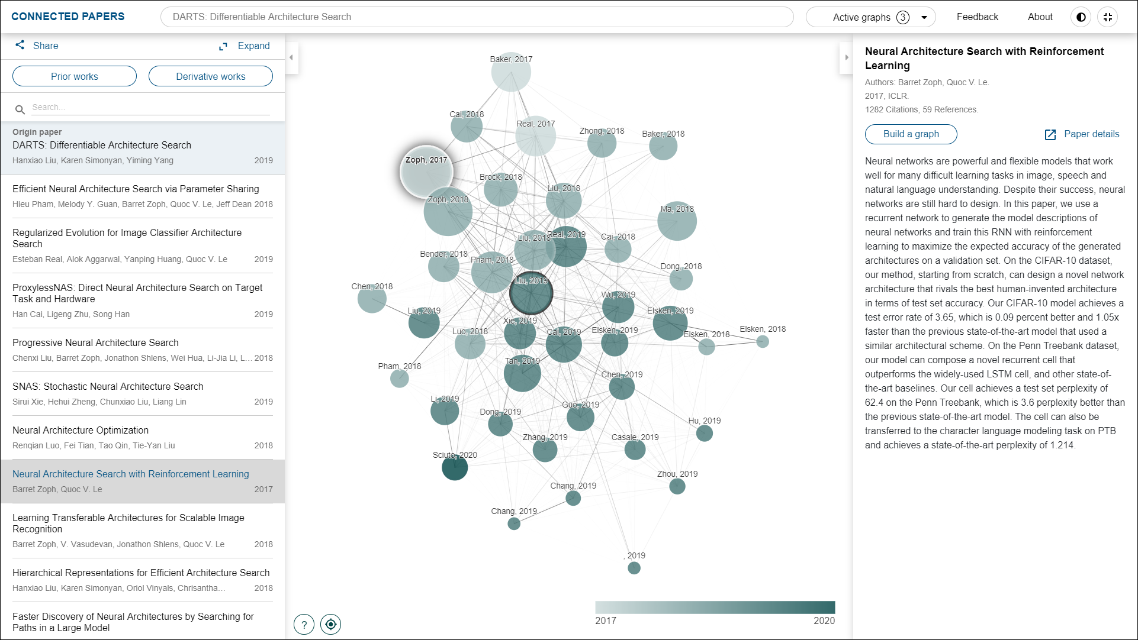Click the search magnifier icon
The width and height of the screenshot is (1138, 640).
(x=20, y=109)
